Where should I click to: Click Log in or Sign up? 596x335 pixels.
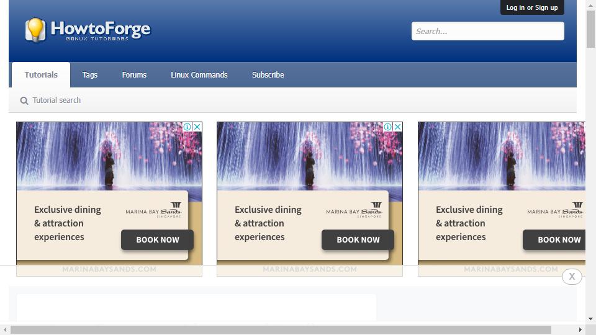pos(532,7)
